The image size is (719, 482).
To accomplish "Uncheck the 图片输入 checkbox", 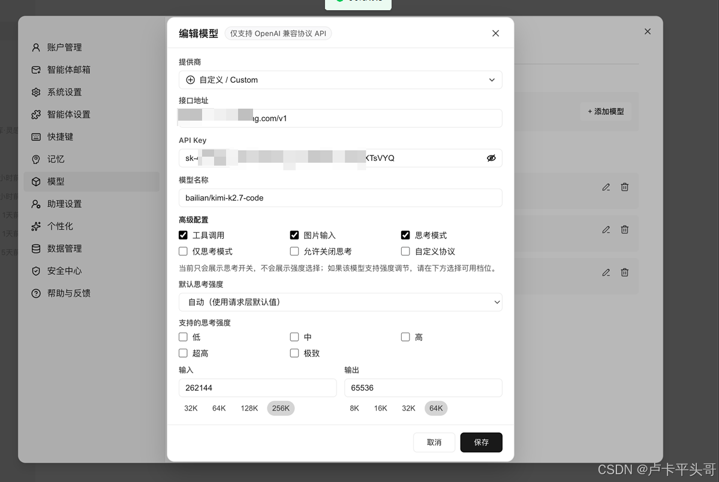I will (x=294, y=235).
